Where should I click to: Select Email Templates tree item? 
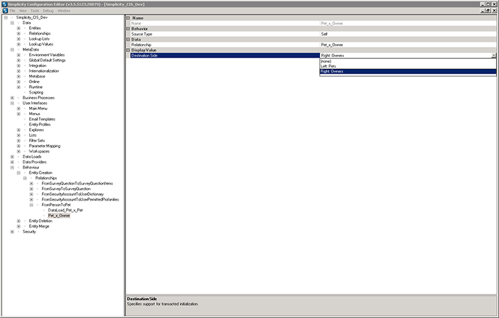pos(42,119)
